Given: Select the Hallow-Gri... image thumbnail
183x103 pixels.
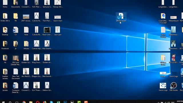Looking at the screenshot, I should pos(47,87).
